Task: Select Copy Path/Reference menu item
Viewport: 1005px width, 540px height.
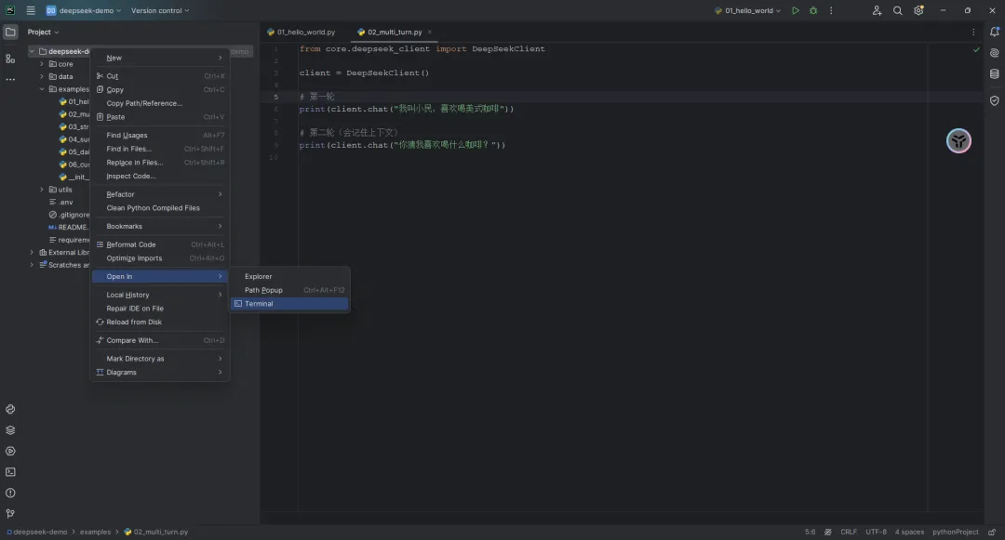Action: [160, 103]
